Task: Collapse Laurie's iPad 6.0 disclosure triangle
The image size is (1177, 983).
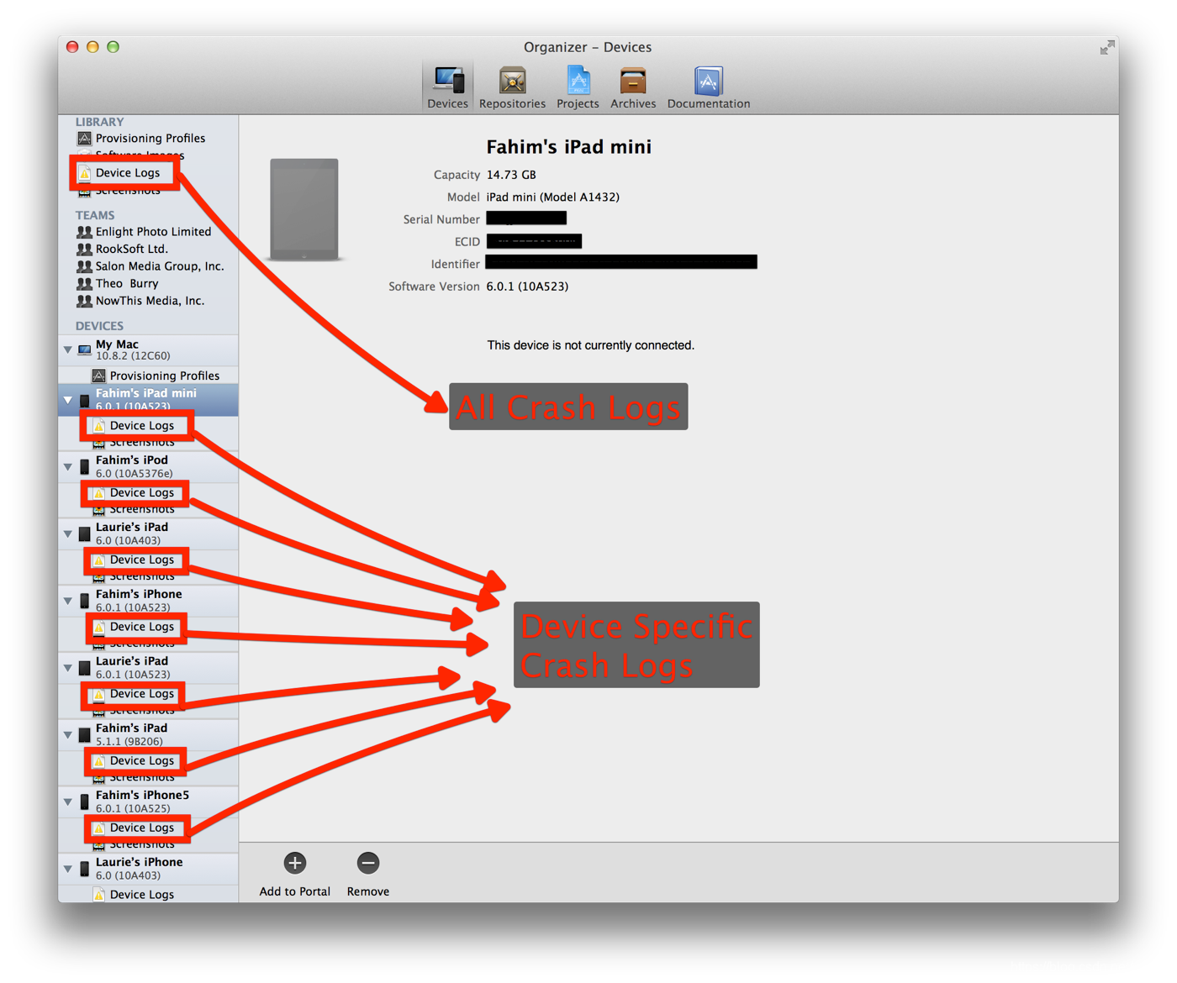Action: coord(67,534)
